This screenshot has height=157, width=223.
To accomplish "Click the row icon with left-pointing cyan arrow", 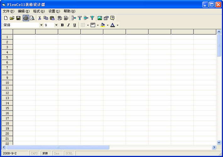I will pyautogui.click(x=73, y=18).
